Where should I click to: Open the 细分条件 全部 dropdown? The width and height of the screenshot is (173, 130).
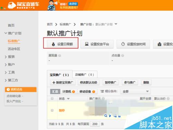[x=136, y=92]
